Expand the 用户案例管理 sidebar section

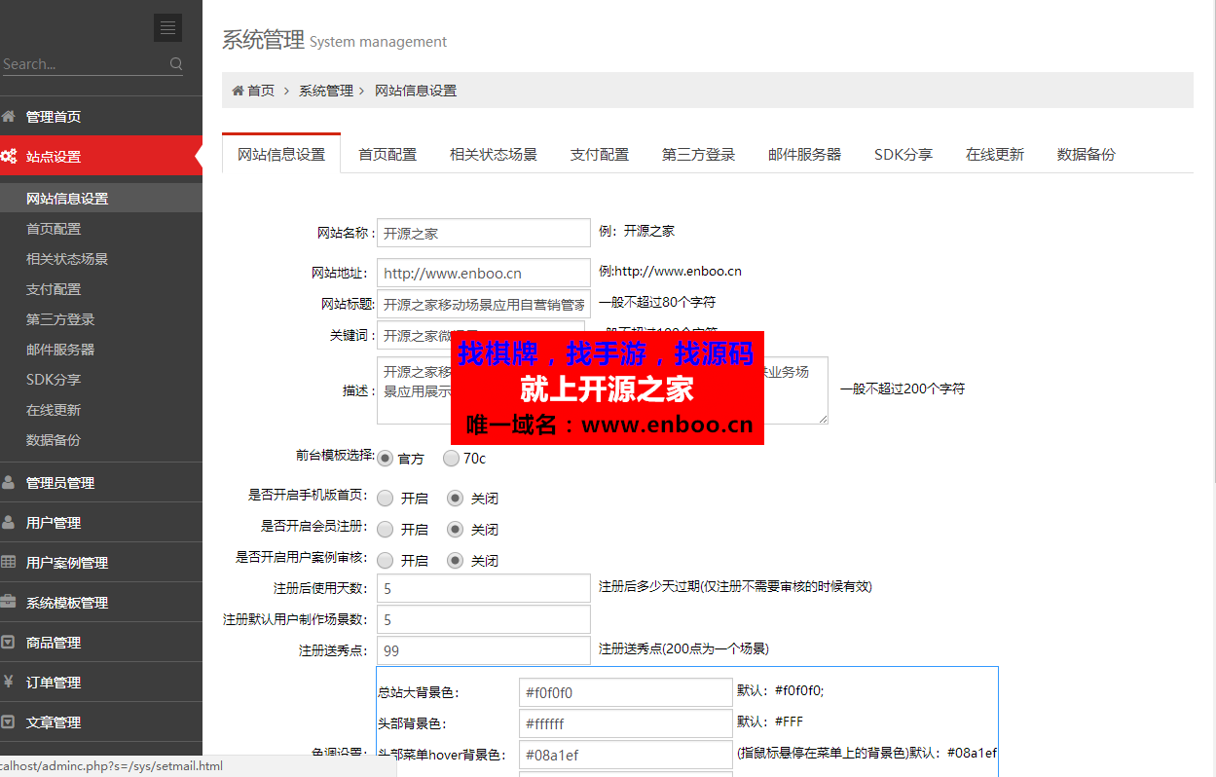(101, 562)
